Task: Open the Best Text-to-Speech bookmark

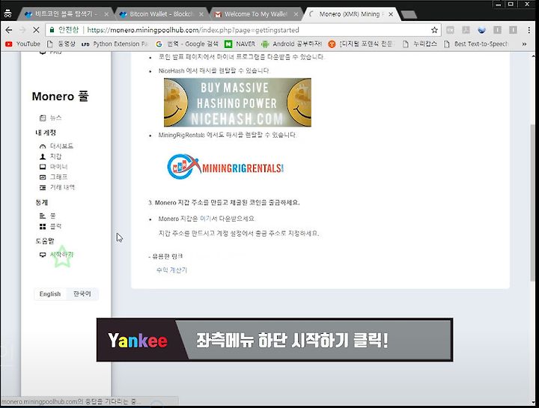Action: click(476, 44)
